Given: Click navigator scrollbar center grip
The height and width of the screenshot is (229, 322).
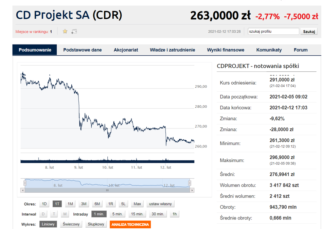Looking at the screenshot, I should pos(107,190).
